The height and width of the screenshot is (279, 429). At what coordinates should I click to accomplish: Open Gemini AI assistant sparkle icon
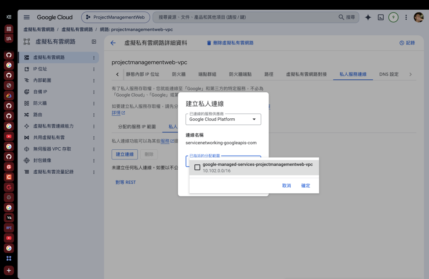coord(368,17)
